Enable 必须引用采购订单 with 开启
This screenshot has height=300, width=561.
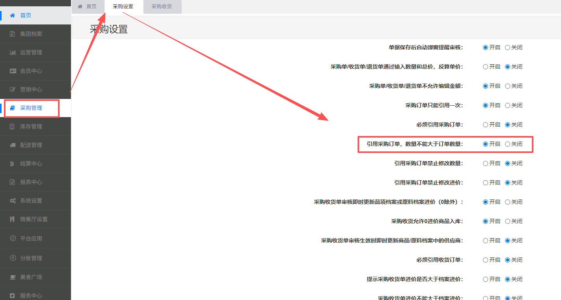[485, 125]
